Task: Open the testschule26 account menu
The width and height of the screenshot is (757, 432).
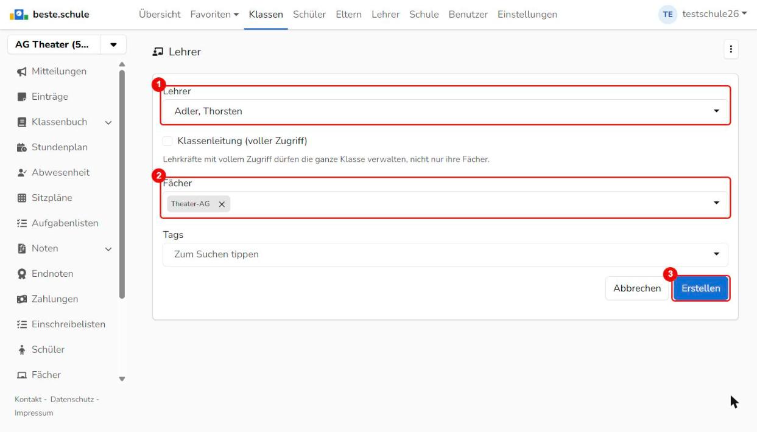Action: tap(715, 15)
